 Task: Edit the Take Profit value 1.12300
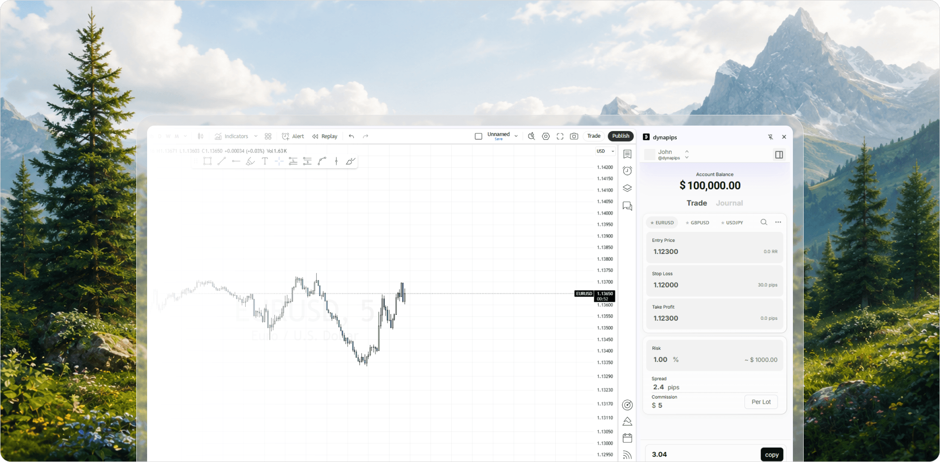(x=666, y=318)
